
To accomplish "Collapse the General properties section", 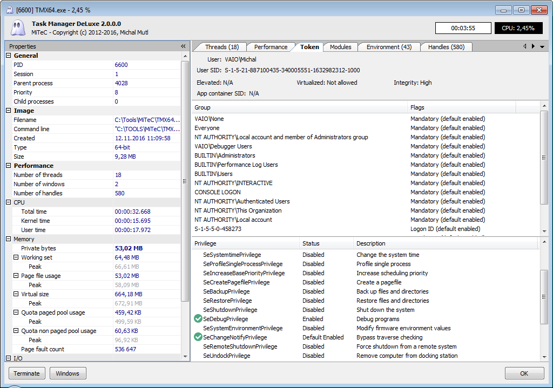I will (x=9, y=56).
